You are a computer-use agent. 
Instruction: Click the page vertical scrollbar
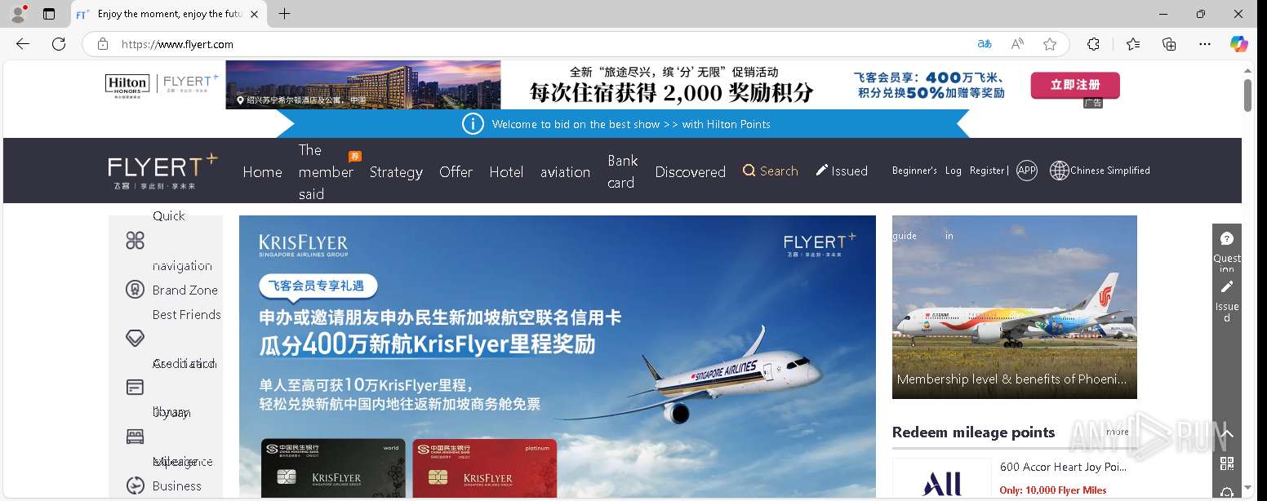(x=1247, y=277)
